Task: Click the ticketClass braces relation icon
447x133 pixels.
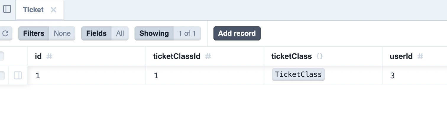Action: pyautogui.click(x=320, y=56)
